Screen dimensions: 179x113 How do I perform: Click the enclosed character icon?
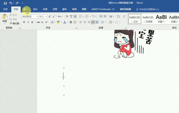75,22
